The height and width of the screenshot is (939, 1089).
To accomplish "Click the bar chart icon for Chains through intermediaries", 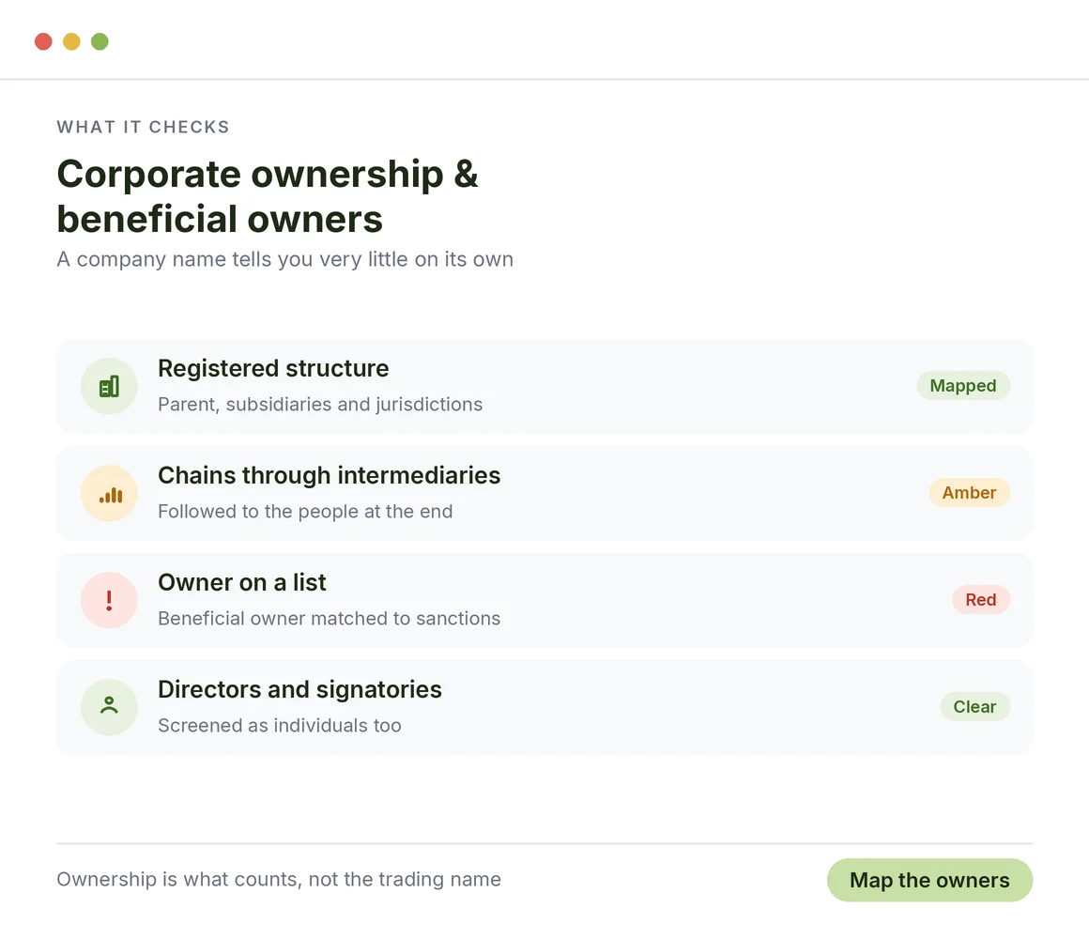I will click(x=109, y=493).
